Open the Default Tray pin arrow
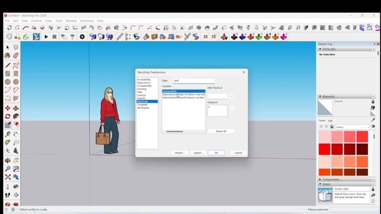Viewport: 381px width, 214px height. (374, 44)
